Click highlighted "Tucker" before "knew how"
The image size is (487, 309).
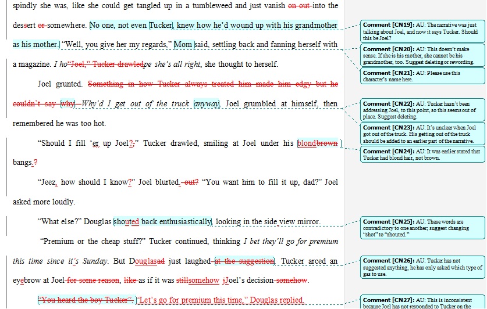tap(161, 26)
